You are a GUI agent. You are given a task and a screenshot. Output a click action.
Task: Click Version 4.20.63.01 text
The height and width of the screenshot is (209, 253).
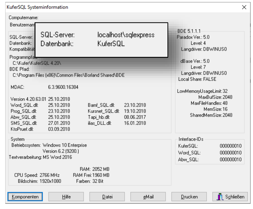(28, 99)
